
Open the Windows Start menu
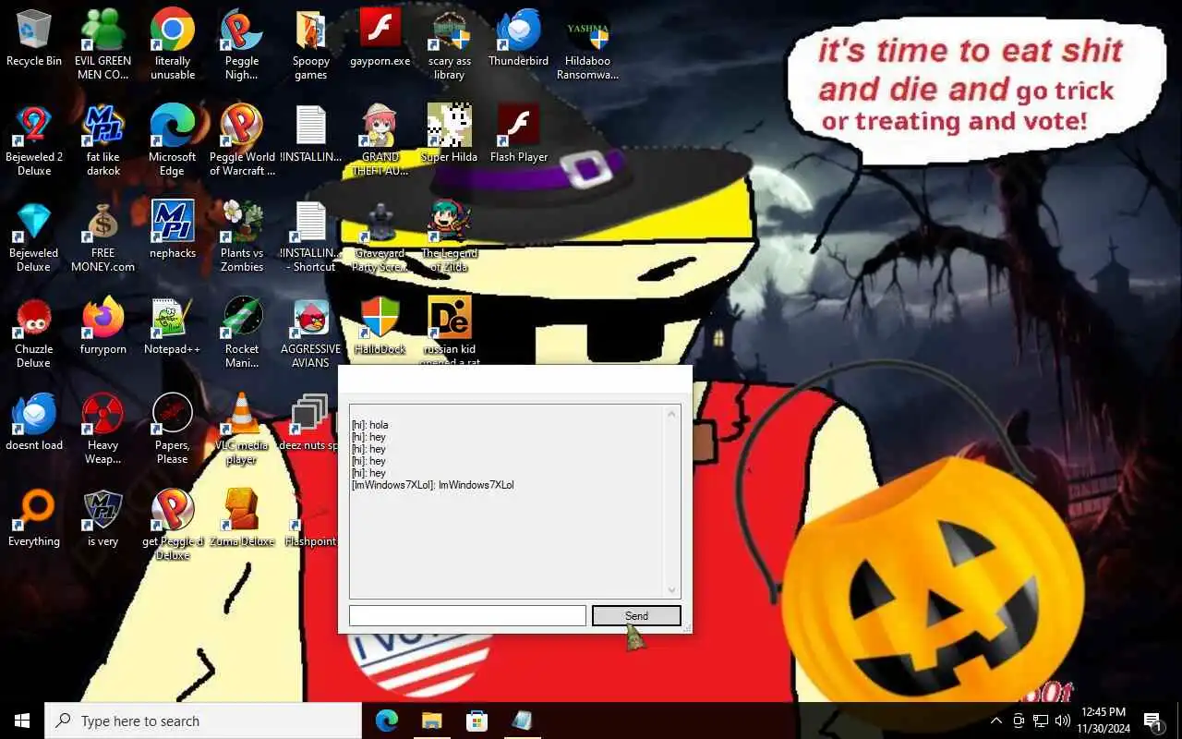tap(22, 721)
